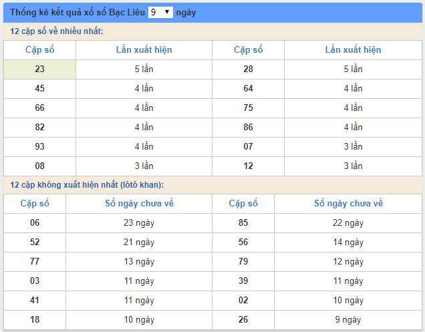Viewport: 425px width, 332px height.
Task: Select rare pair 26 with 9 ngày
Action: click(x=243, y=320)
